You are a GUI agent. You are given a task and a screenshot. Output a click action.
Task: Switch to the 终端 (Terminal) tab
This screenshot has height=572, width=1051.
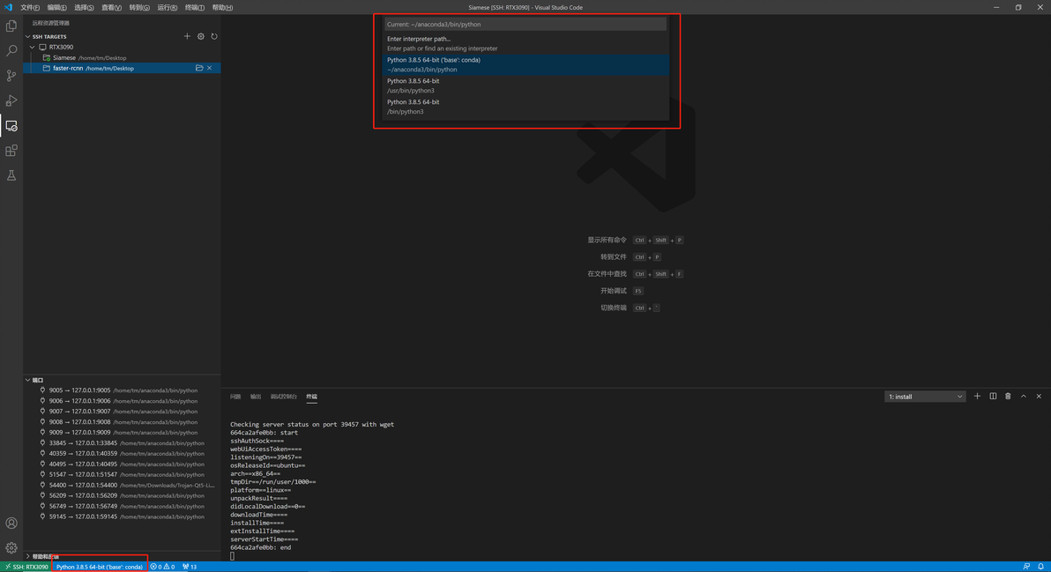[311, 397]
